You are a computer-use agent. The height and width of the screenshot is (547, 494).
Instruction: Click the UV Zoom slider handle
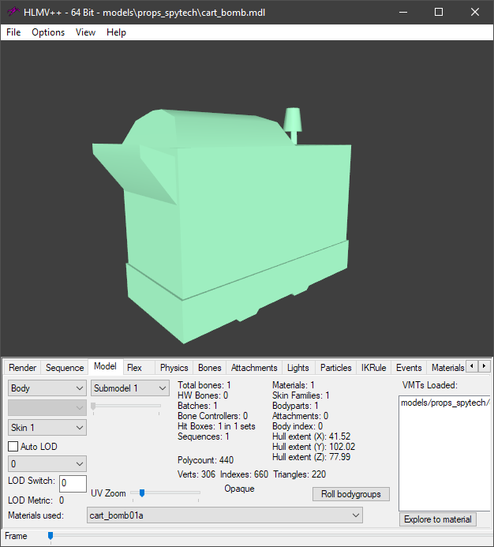tap(142, 493)
